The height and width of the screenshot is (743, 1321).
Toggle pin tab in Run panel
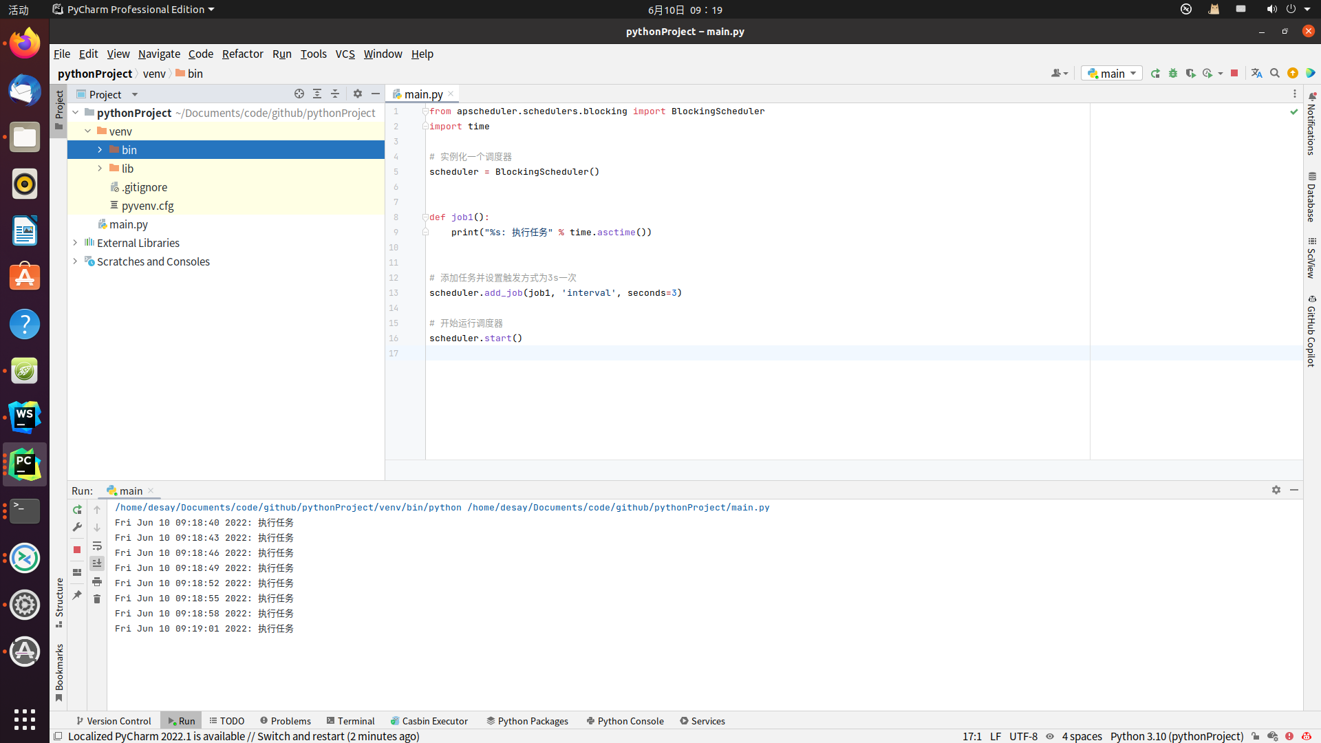[77, 595]
